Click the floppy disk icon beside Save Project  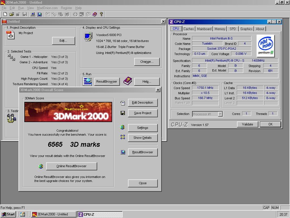tap(123, 113)
